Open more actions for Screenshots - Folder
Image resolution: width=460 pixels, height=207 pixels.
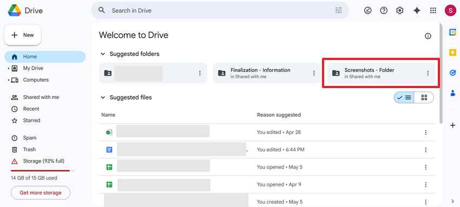(x=428, y=73)
